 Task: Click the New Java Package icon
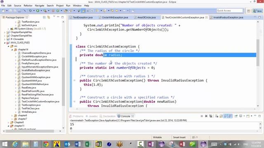coord(53,11)
